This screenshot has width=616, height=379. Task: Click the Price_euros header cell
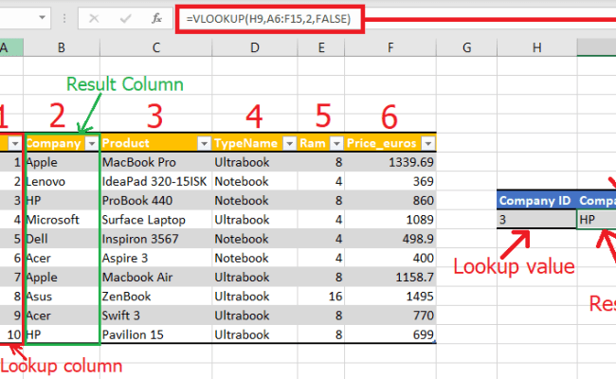pos(390,143)
